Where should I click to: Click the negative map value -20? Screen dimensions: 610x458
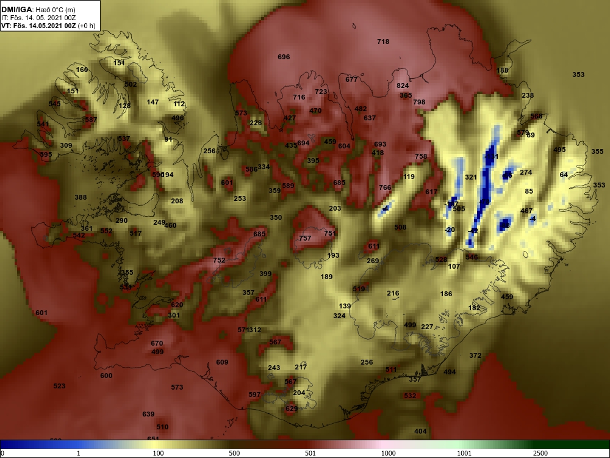[x=450, y=230]
